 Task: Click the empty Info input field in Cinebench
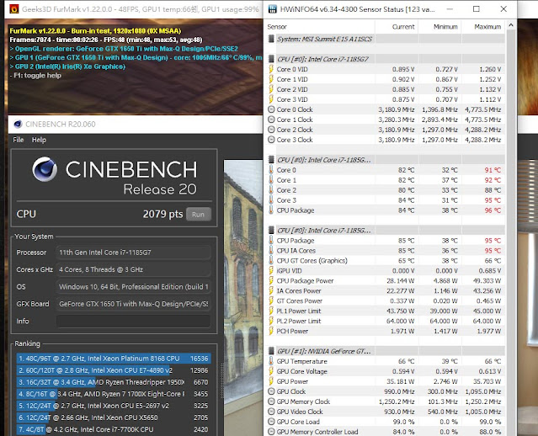click(133, 321)
